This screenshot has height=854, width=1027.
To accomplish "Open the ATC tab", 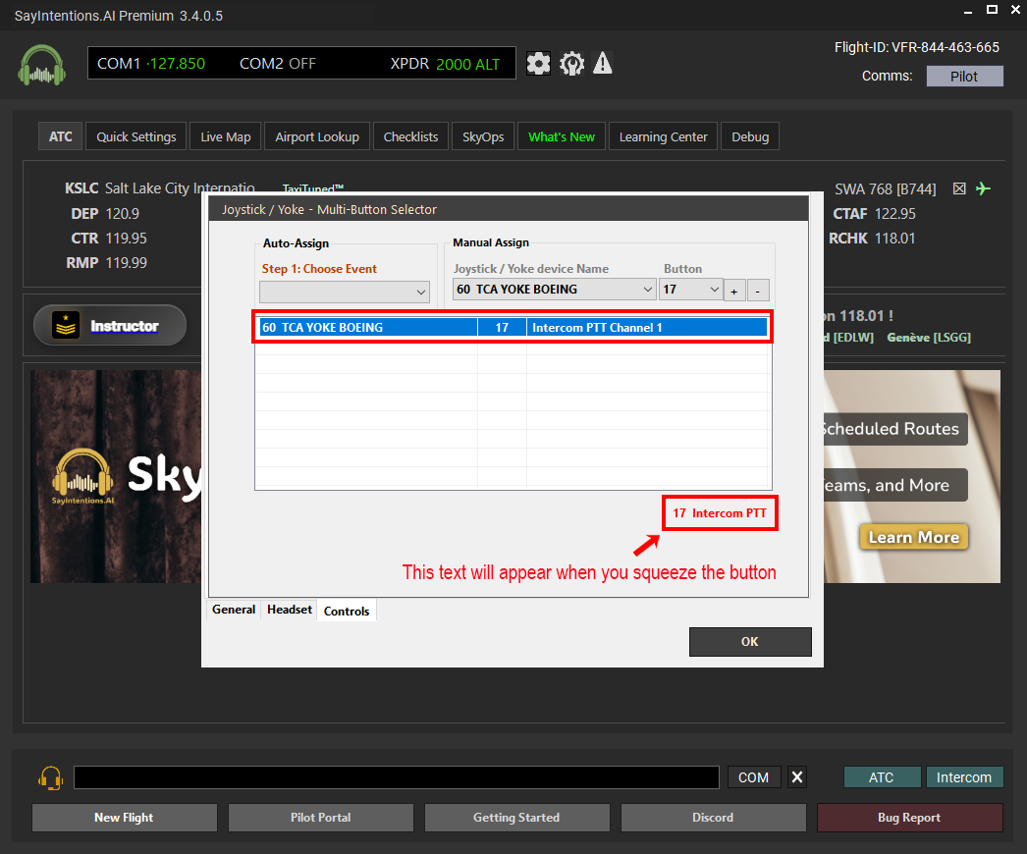I will tap(60, 136).
